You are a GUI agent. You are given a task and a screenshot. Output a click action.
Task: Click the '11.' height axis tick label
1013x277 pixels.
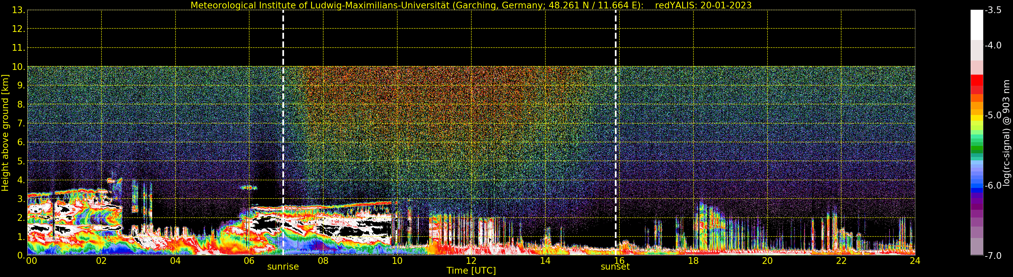coord(19,47)
